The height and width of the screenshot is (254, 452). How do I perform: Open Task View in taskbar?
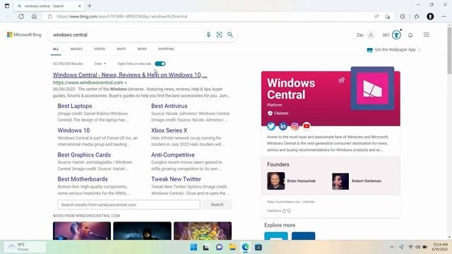(206, 247)
